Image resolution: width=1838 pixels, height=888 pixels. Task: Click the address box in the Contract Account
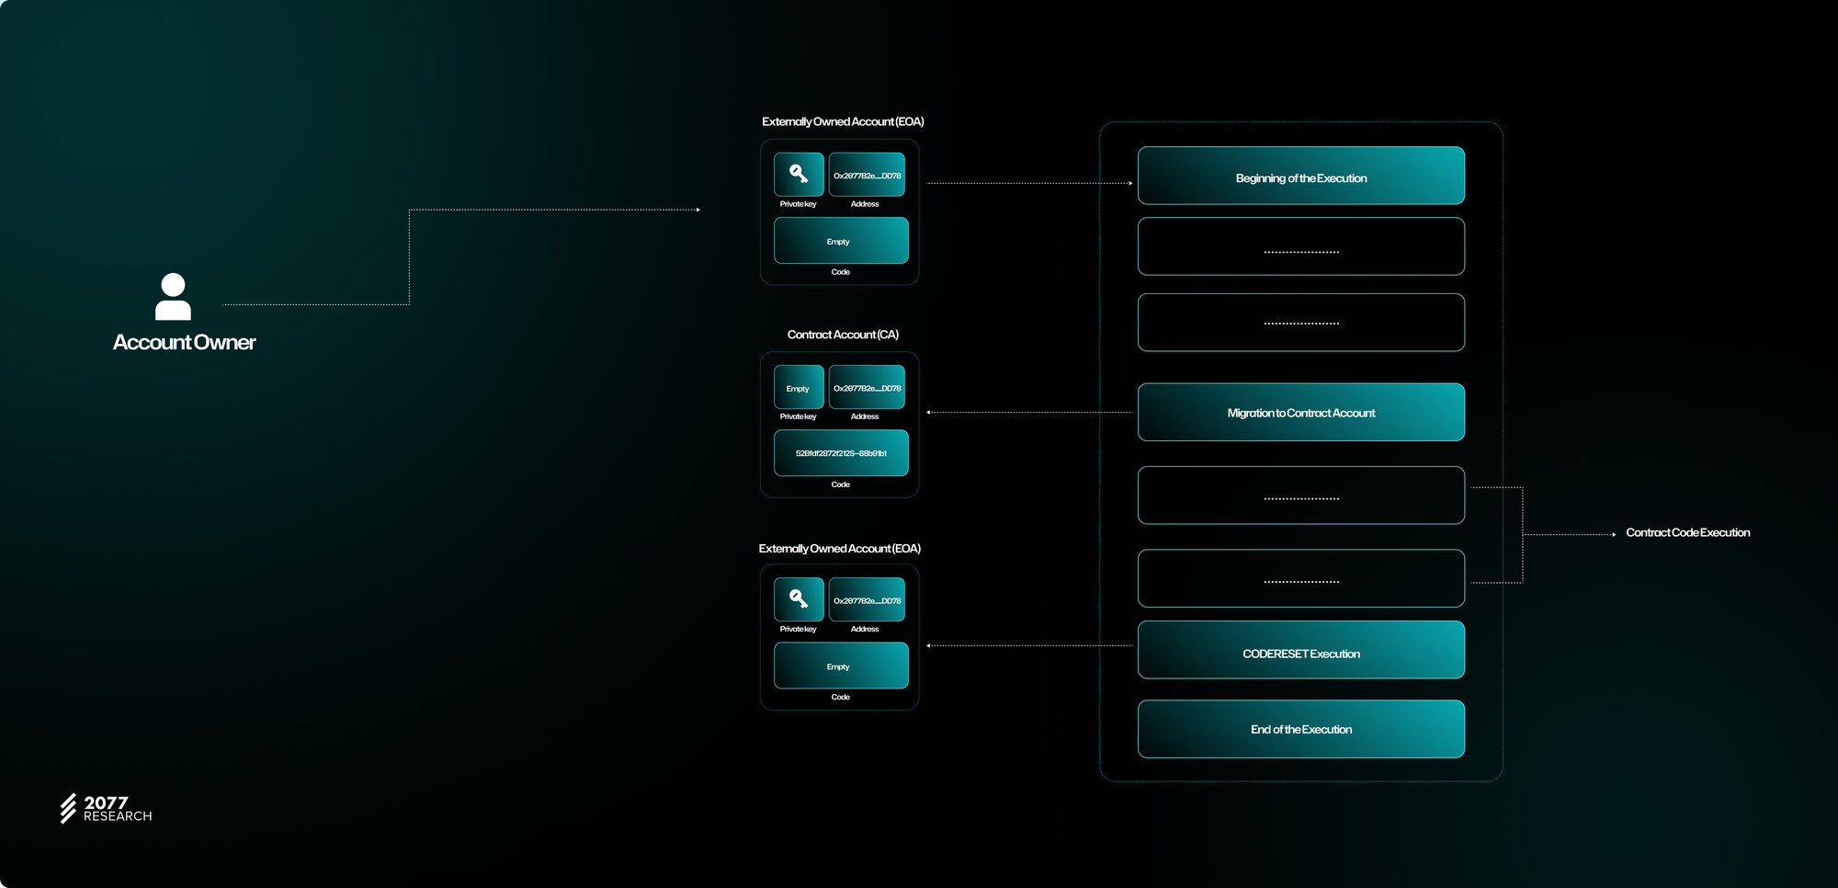coord(867,387)
